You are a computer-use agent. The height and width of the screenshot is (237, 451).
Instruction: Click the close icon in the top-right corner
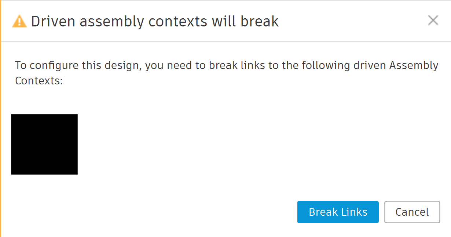click(x=433, y=21)
